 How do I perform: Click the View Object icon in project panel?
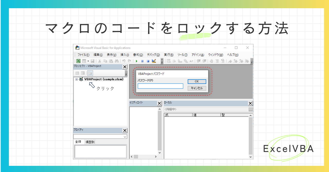83,73
